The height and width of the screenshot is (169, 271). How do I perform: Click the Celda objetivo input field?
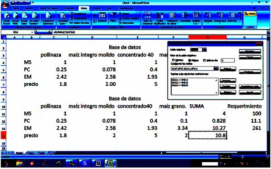196,50
